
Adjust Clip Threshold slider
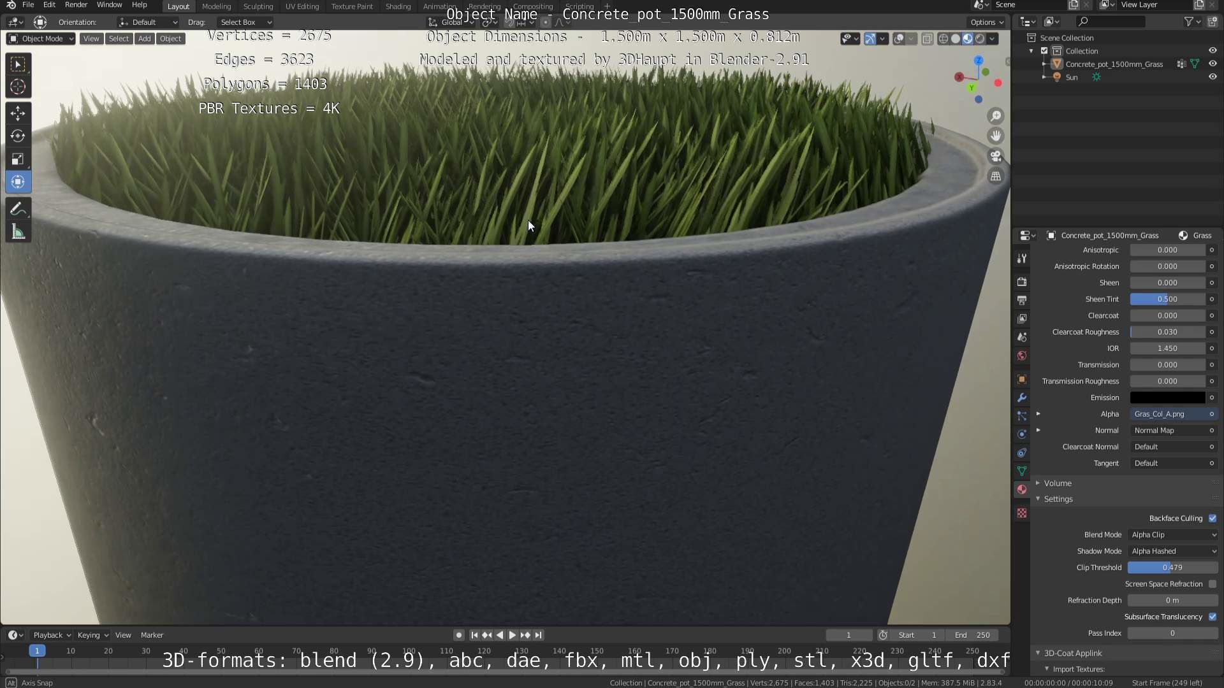click(x=1172, y=568)
